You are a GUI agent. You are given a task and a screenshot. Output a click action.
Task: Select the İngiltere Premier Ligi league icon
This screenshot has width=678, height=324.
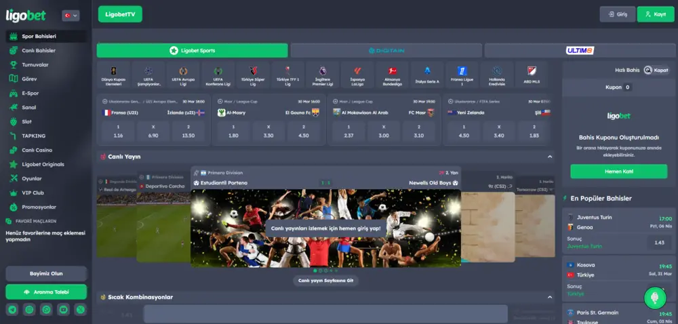(x=323, y=75)
